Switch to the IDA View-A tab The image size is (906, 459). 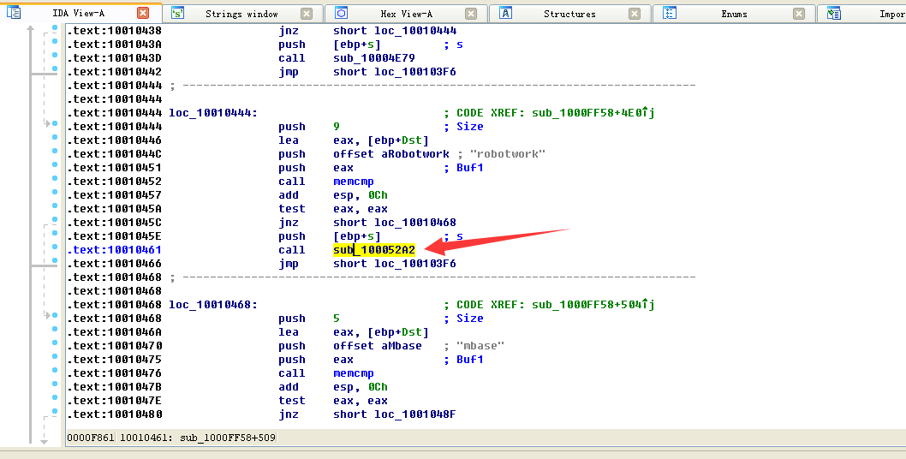pos(79,14)
